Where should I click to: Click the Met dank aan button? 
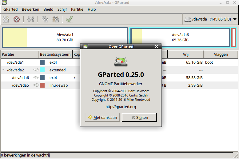point(102,117)
